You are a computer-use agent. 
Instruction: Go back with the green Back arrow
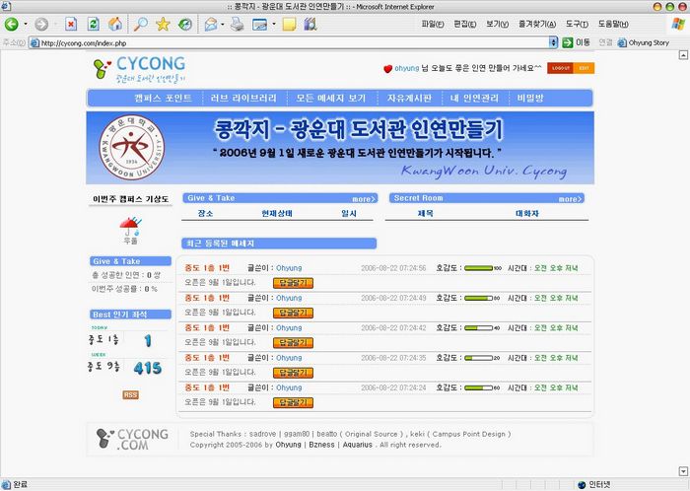[x=12, y=24]
